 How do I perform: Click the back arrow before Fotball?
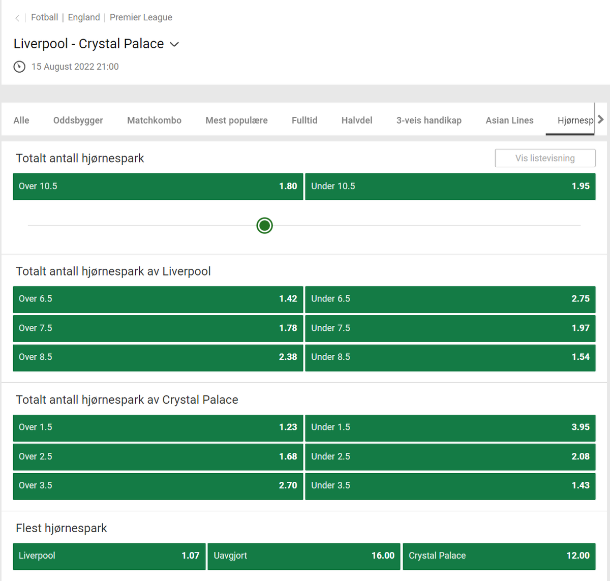click(x=17, y=18)
